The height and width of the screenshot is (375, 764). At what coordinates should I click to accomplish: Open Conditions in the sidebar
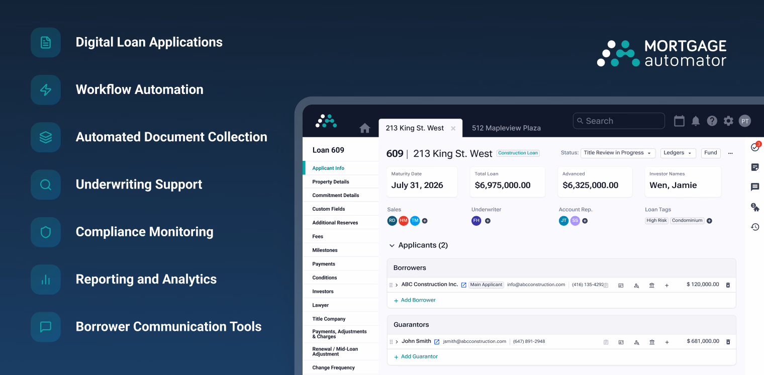click(341, 277)
